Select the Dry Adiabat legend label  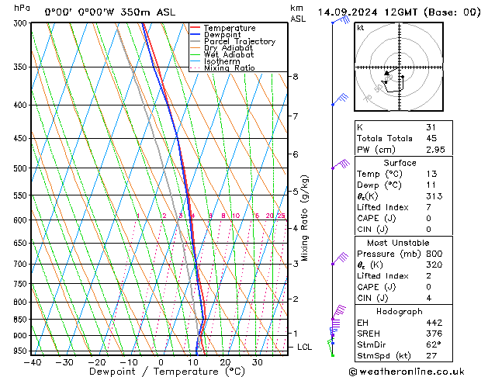[228, 48]
